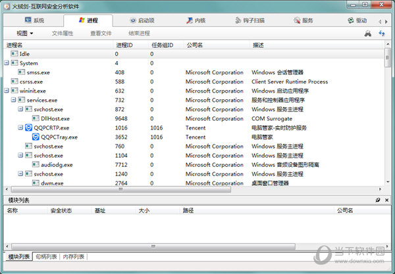Image resolution: width=395 pixels, height=274 pixels.
Task: Select the smss.exe process name
Action: click(x=38, y=73)
